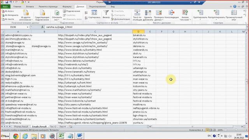This screenshot has width=249, height=140.
Task: Open the Sort (Сортировка) dialog
Action: point(94,14)
